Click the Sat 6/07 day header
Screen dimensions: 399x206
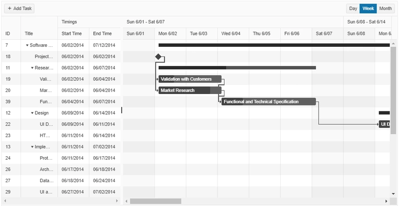coord(328,33)
